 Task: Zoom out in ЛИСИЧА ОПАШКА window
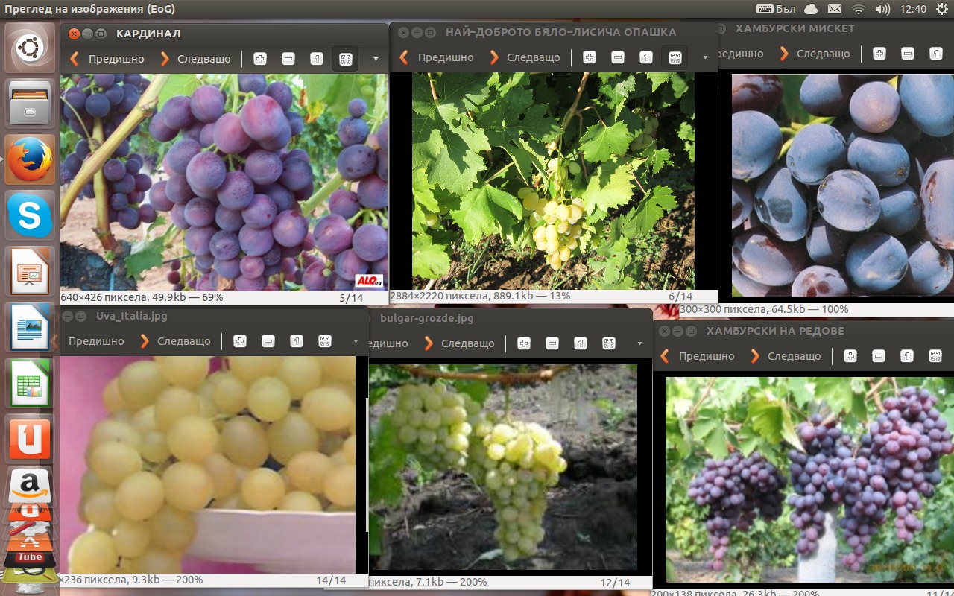[x=617, y=57]
